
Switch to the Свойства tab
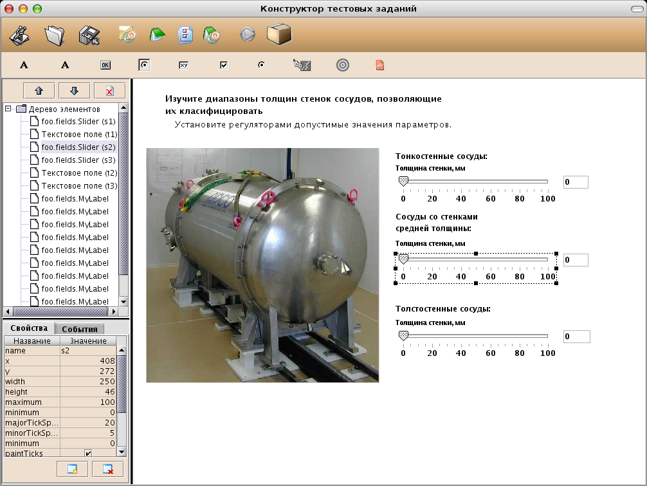coord(29,328)
